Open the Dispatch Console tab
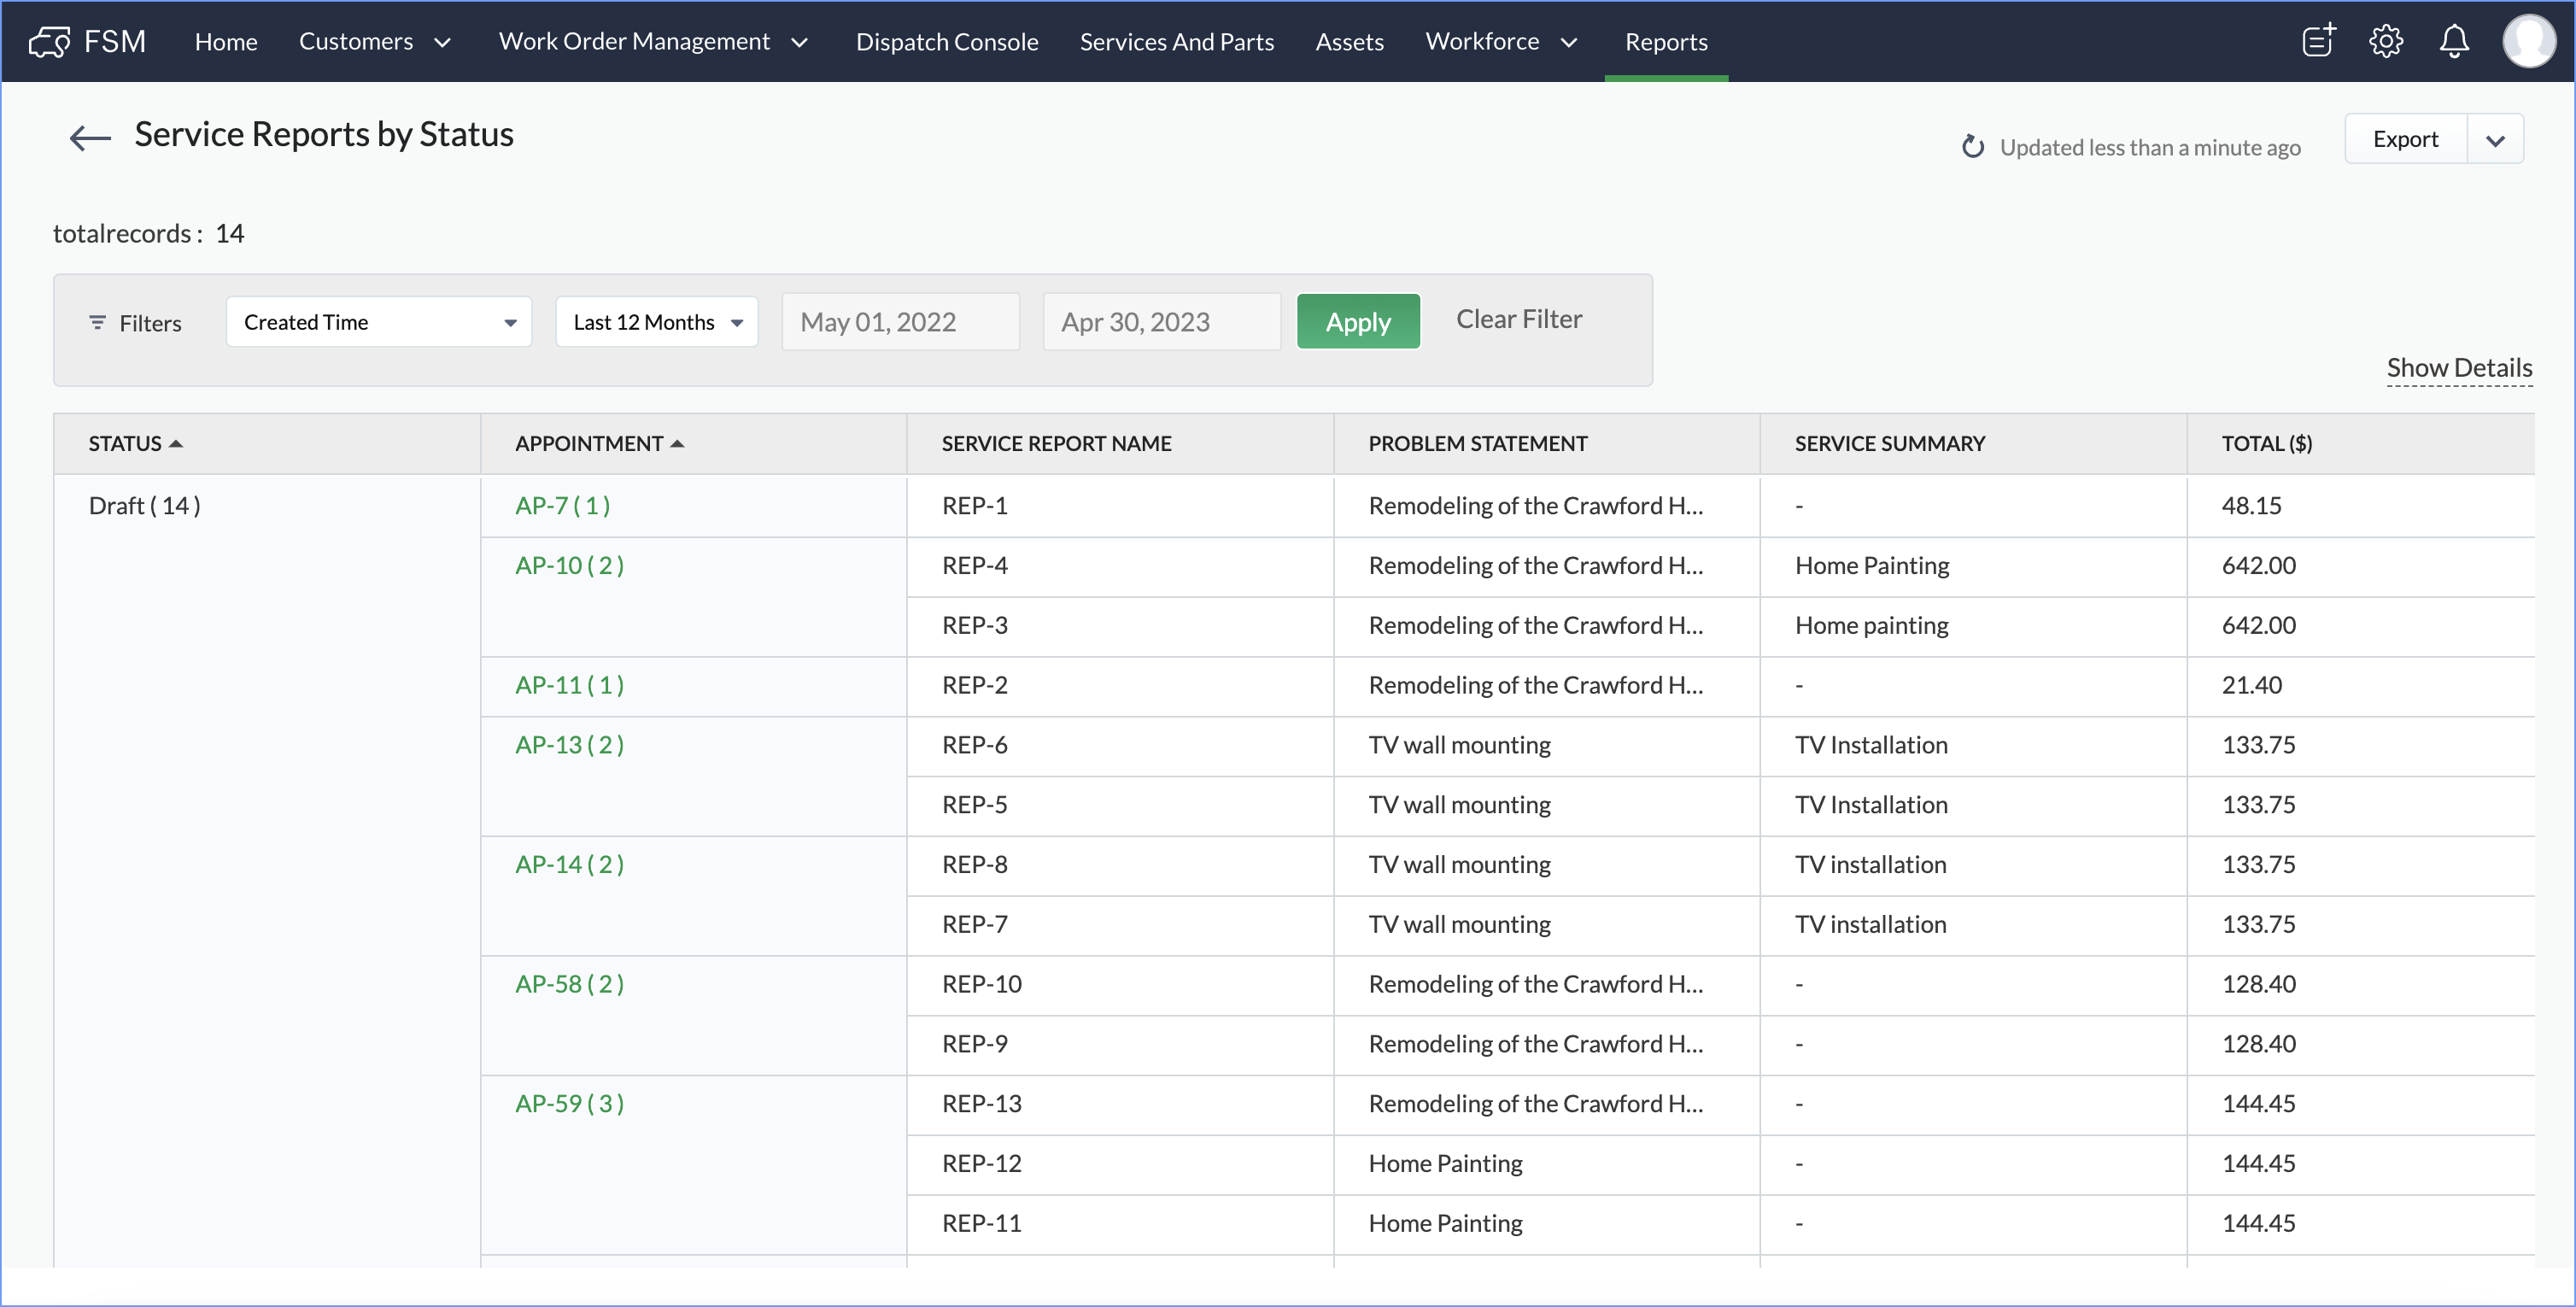Image resolution: width=2576 pixels, height=1307 pixels. point(946,42)
